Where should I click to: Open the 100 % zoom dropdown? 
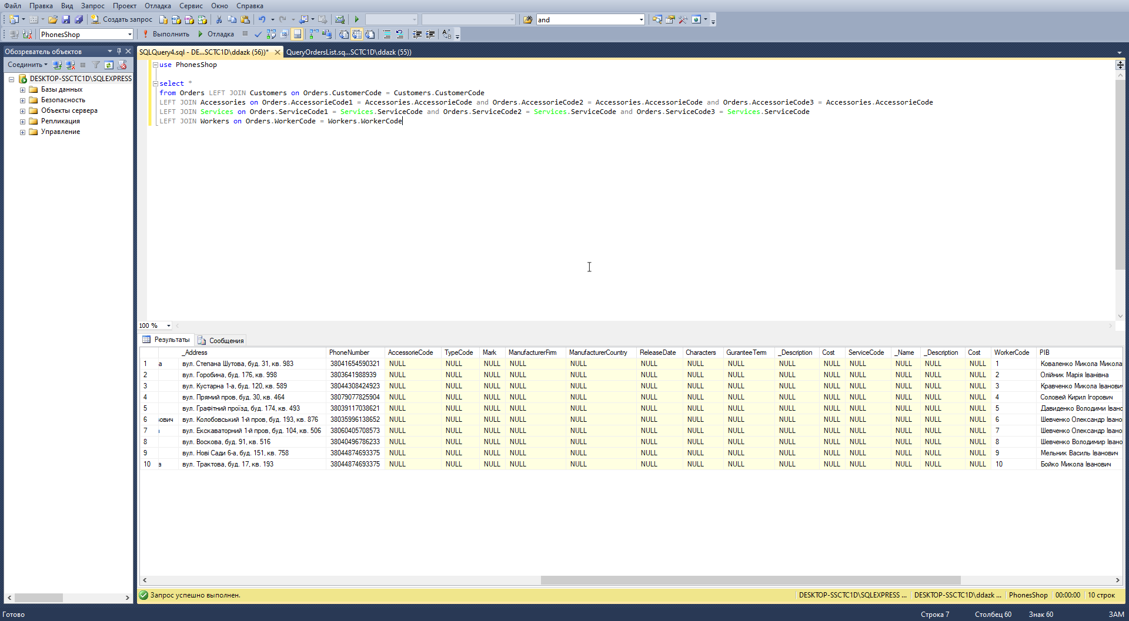(169, 325)
